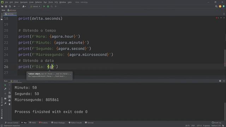Open the Bookmarks tool window sidebar button
This screenshot has width=226, height=127.
[1, 114]
